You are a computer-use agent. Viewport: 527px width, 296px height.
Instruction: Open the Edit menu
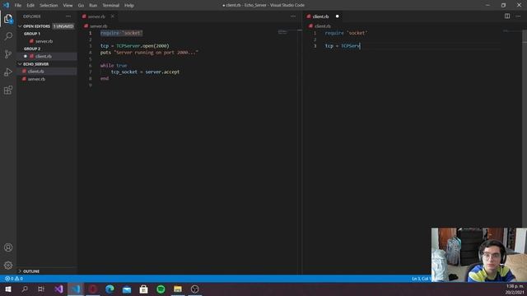tap(30, 6)
